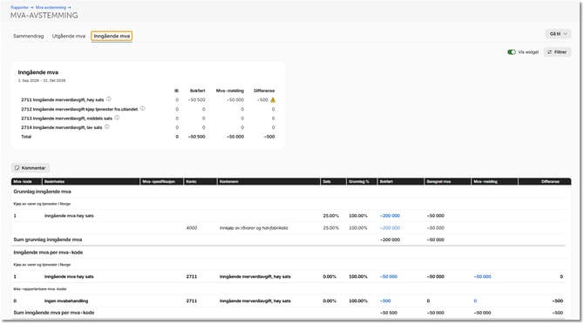Click 'Inngående mva per mva-kode' section heading

point(48,253)
